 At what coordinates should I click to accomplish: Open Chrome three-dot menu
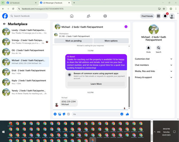[x=176, y=9]
